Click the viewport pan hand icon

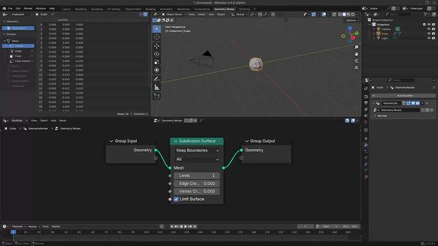[356, 54]
